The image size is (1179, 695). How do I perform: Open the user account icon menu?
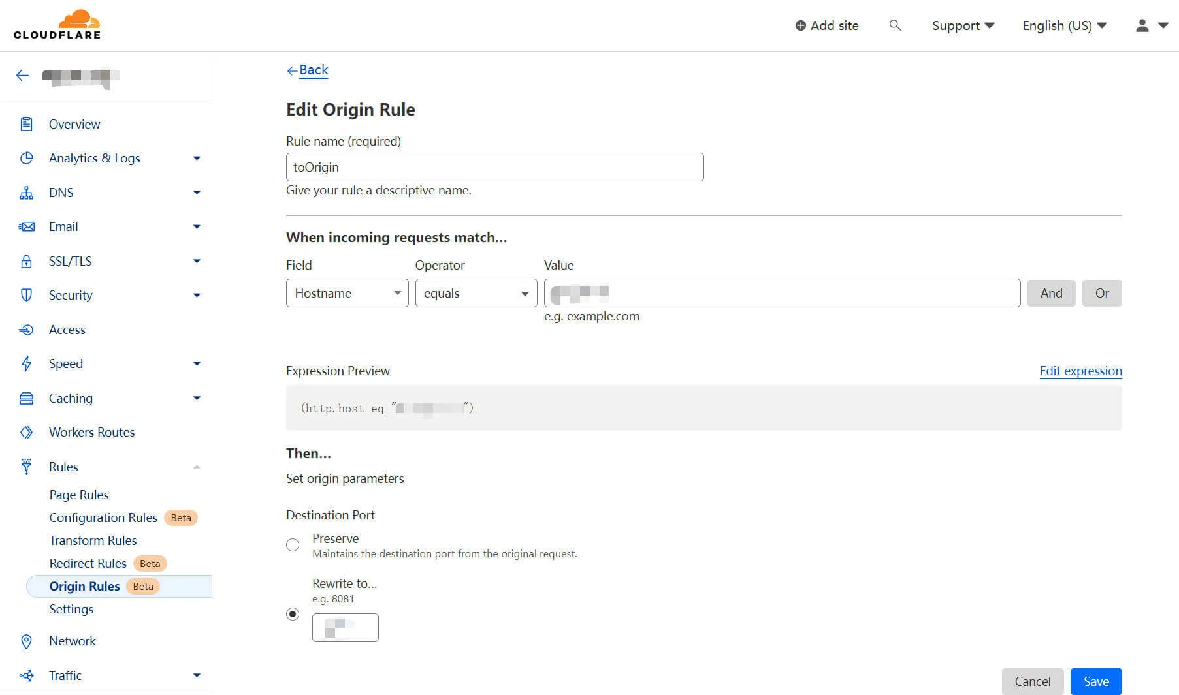1151,25
